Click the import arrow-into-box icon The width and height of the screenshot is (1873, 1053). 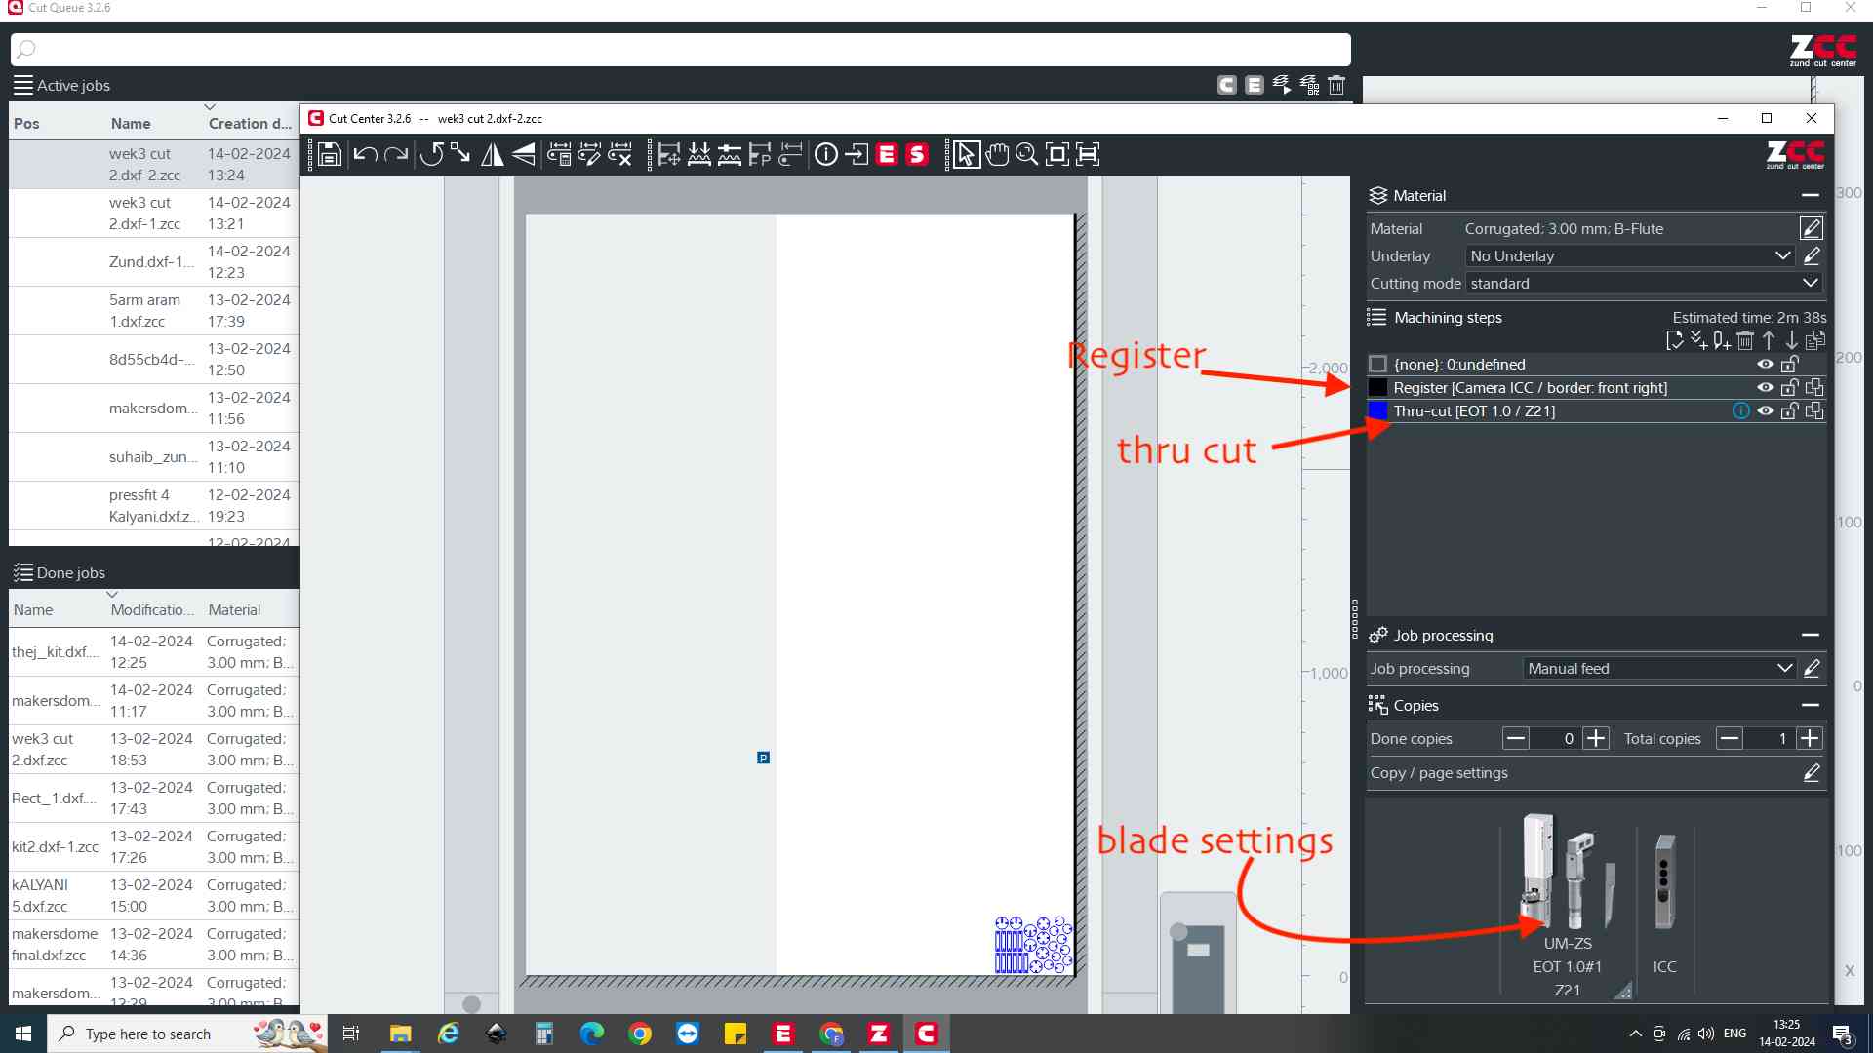click(x=857, y=154)
